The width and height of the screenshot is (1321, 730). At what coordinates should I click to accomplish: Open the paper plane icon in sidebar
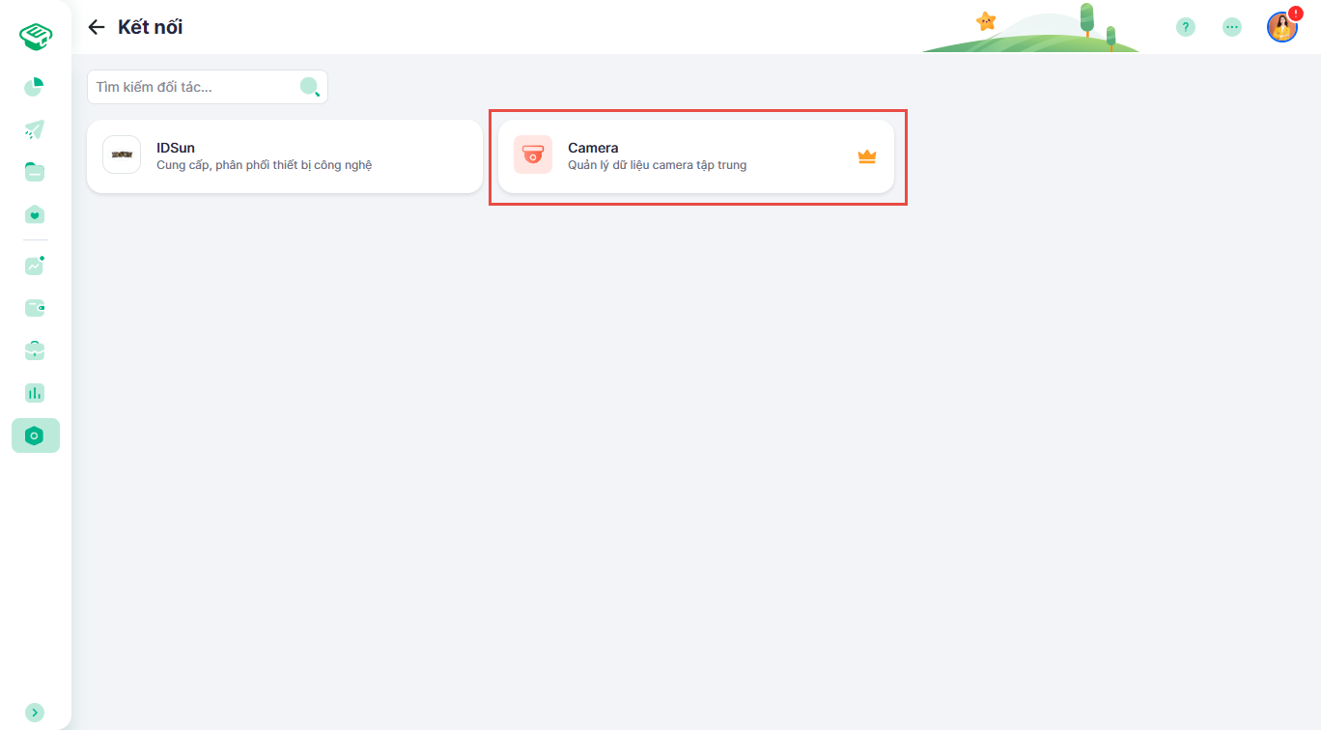[35, 129]
